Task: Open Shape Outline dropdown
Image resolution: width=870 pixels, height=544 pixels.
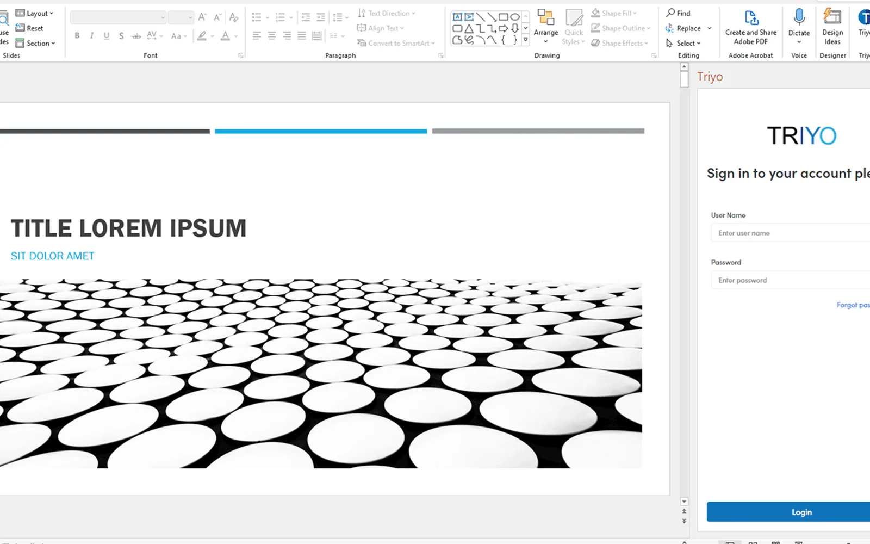Action: tap(620, 28)
